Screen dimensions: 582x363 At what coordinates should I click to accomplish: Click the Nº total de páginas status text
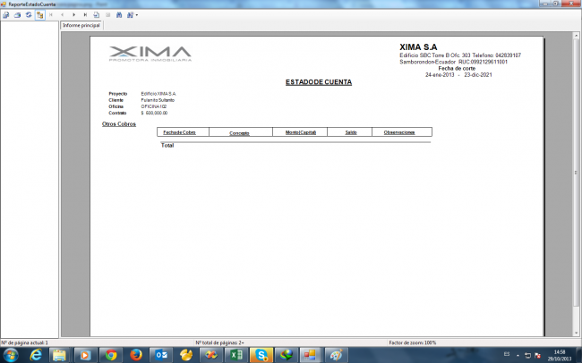(219, 342)
